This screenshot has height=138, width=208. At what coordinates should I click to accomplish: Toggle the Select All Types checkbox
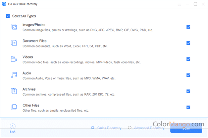(x=8, y=16)
